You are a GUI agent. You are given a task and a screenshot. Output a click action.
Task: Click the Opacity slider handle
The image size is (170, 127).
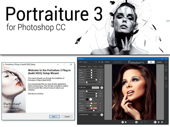96,94
